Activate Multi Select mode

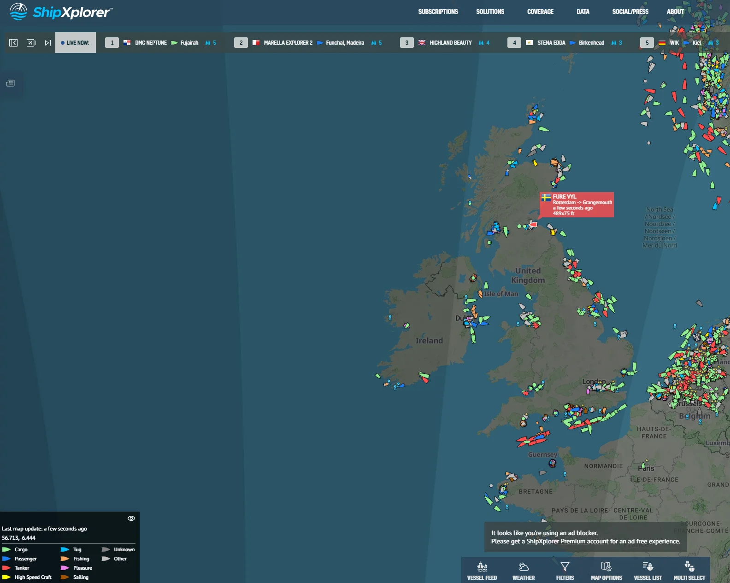pos(689,571)
